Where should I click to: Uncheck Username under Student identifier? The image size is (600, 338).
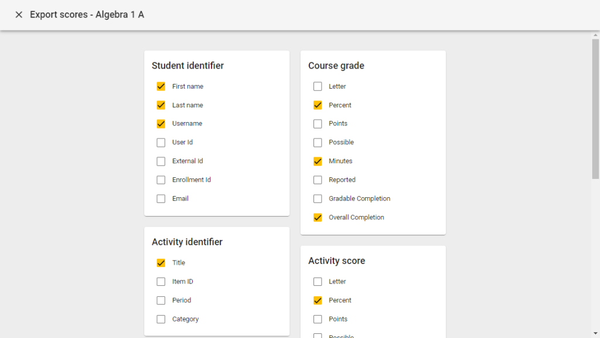[x=161, y=124]
